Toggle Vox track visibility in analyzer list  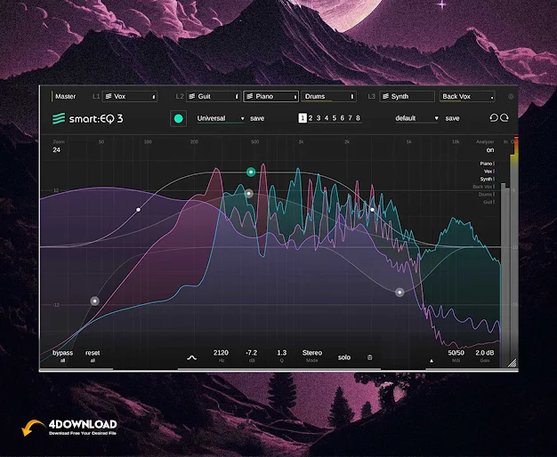point(489,172)
